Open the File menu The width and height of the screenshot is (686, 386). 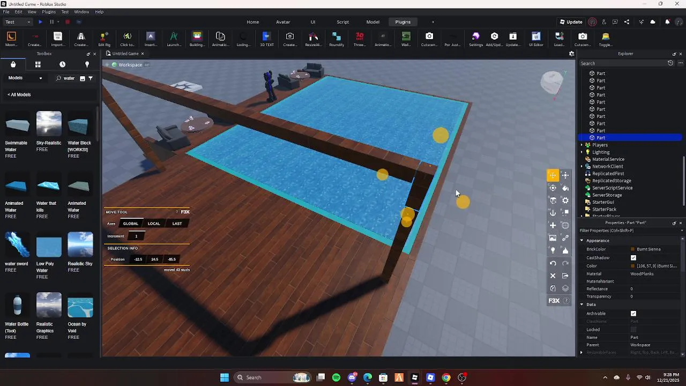[x=6, y=12]
